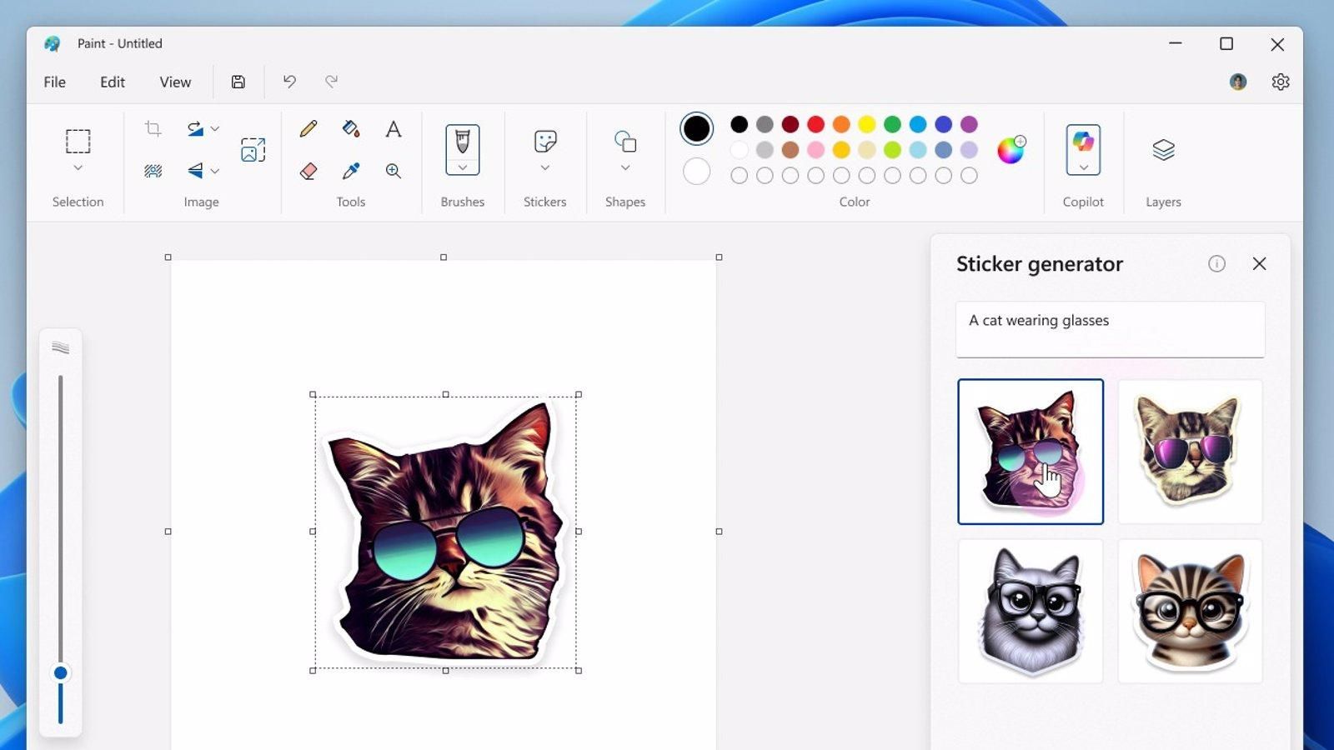Image resolution: width=1334 pixels, height=750 pixels.
Task: Select the Eraser tool
Action: click(308, 172)
